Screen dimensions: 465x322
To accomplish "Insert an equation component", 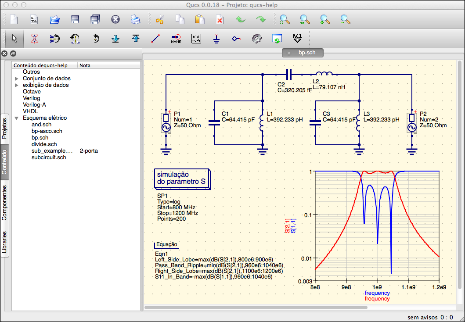I will coord(196,39).
